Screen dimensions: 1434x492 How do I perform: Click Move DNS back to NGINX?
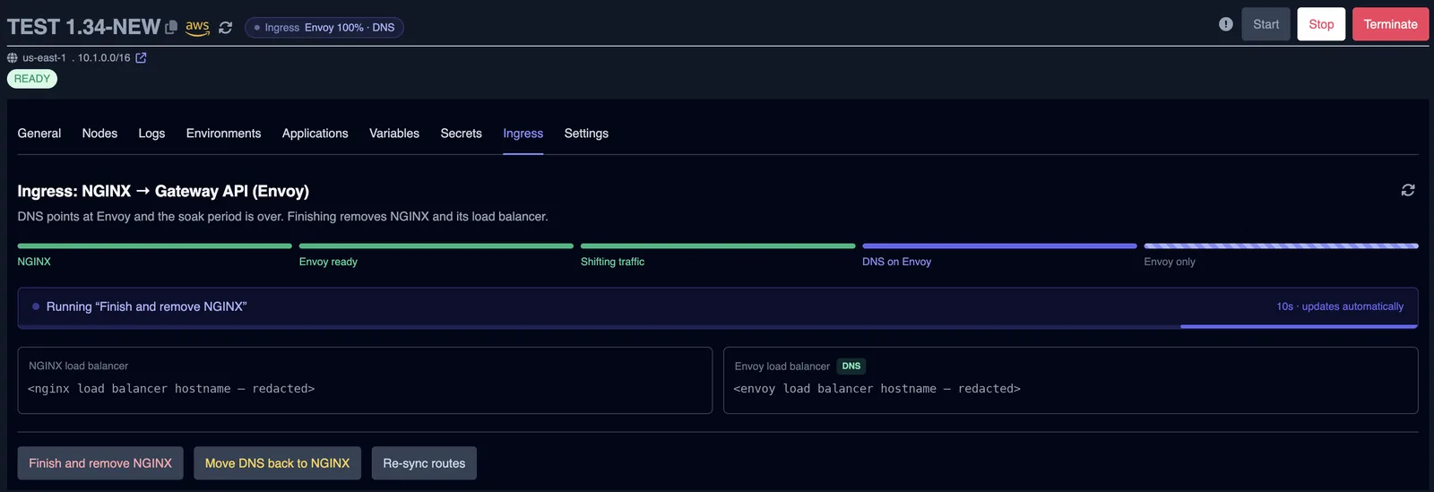(x=277, y=463)
